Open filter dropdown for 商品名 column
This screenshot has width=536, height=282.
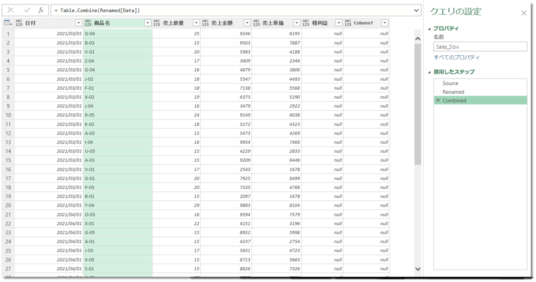pos(148,23)
